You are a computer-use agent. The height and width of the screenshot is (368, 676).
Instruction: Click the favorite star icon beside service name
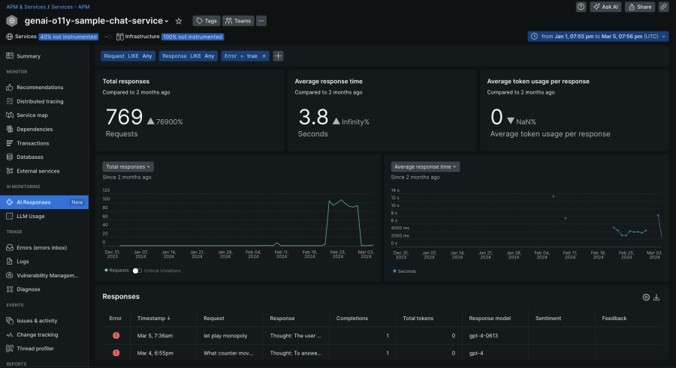(x=178, y=21)
